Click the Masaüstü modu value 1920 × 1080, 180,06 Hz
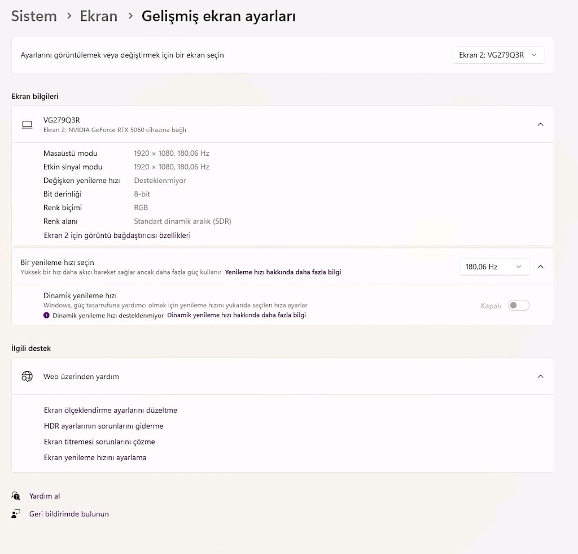The height and width of the screenshot is (554, 578). pyautogui.click(x=172, y=154)
